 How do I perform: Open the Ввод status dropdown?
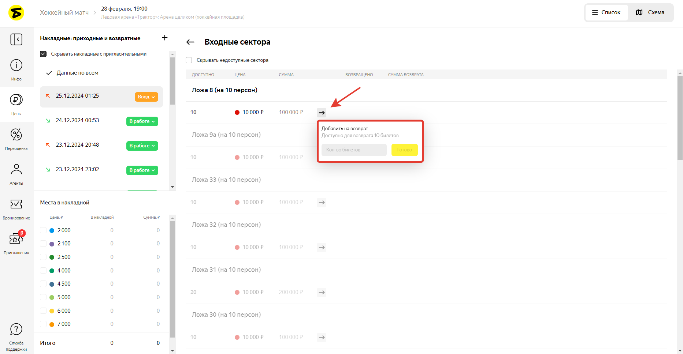(146, 97)
